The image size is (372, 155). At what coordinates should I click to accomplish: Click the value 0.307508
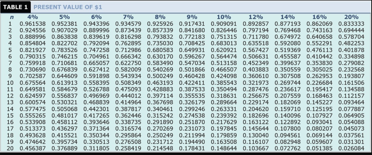pos(288,76)
